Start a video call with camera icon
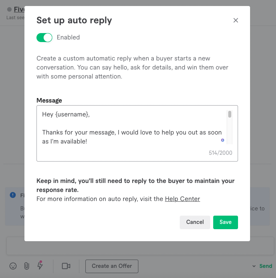 66,266
